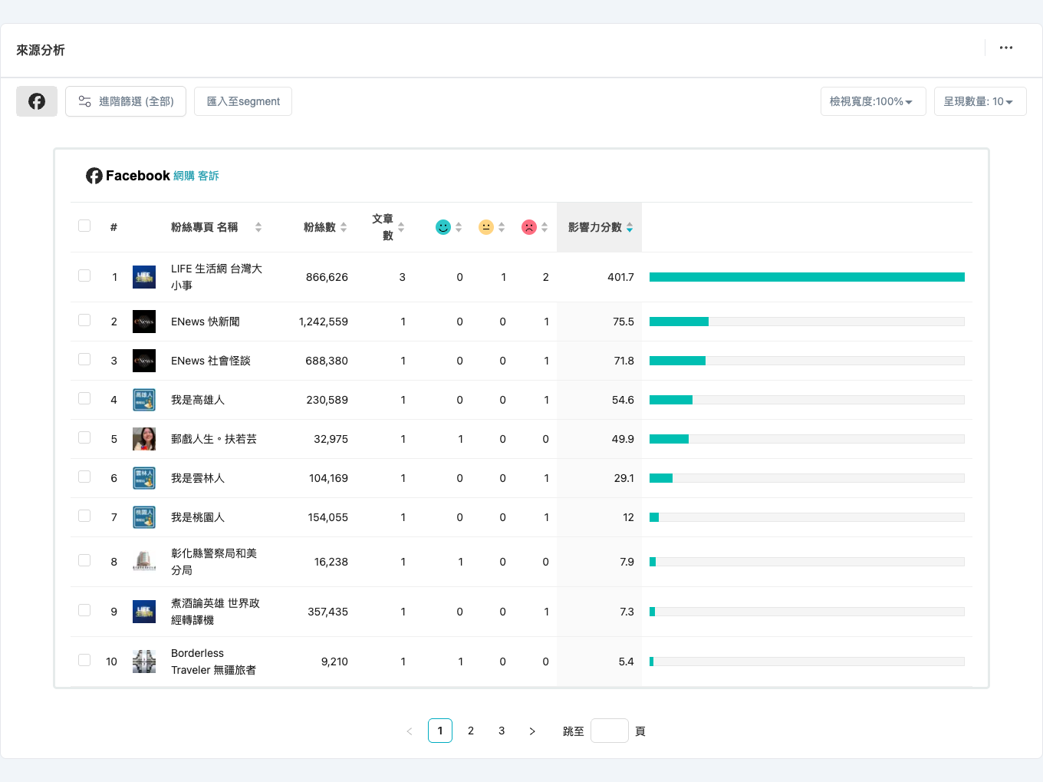The height and width of the screenshot is (782, 1043).
Task: Open the 呈現數量: 10 dropdown
Action: 980,101
